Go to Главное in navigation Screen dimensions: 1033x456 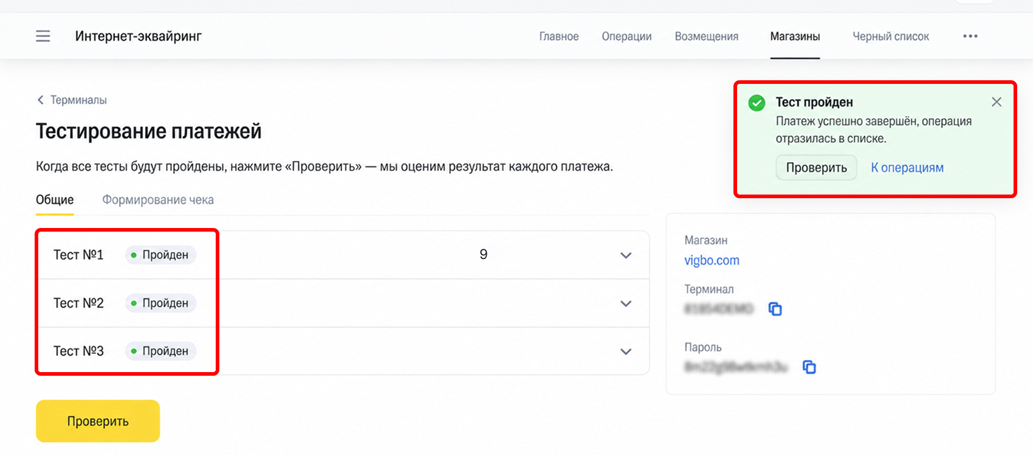(559, 36)
